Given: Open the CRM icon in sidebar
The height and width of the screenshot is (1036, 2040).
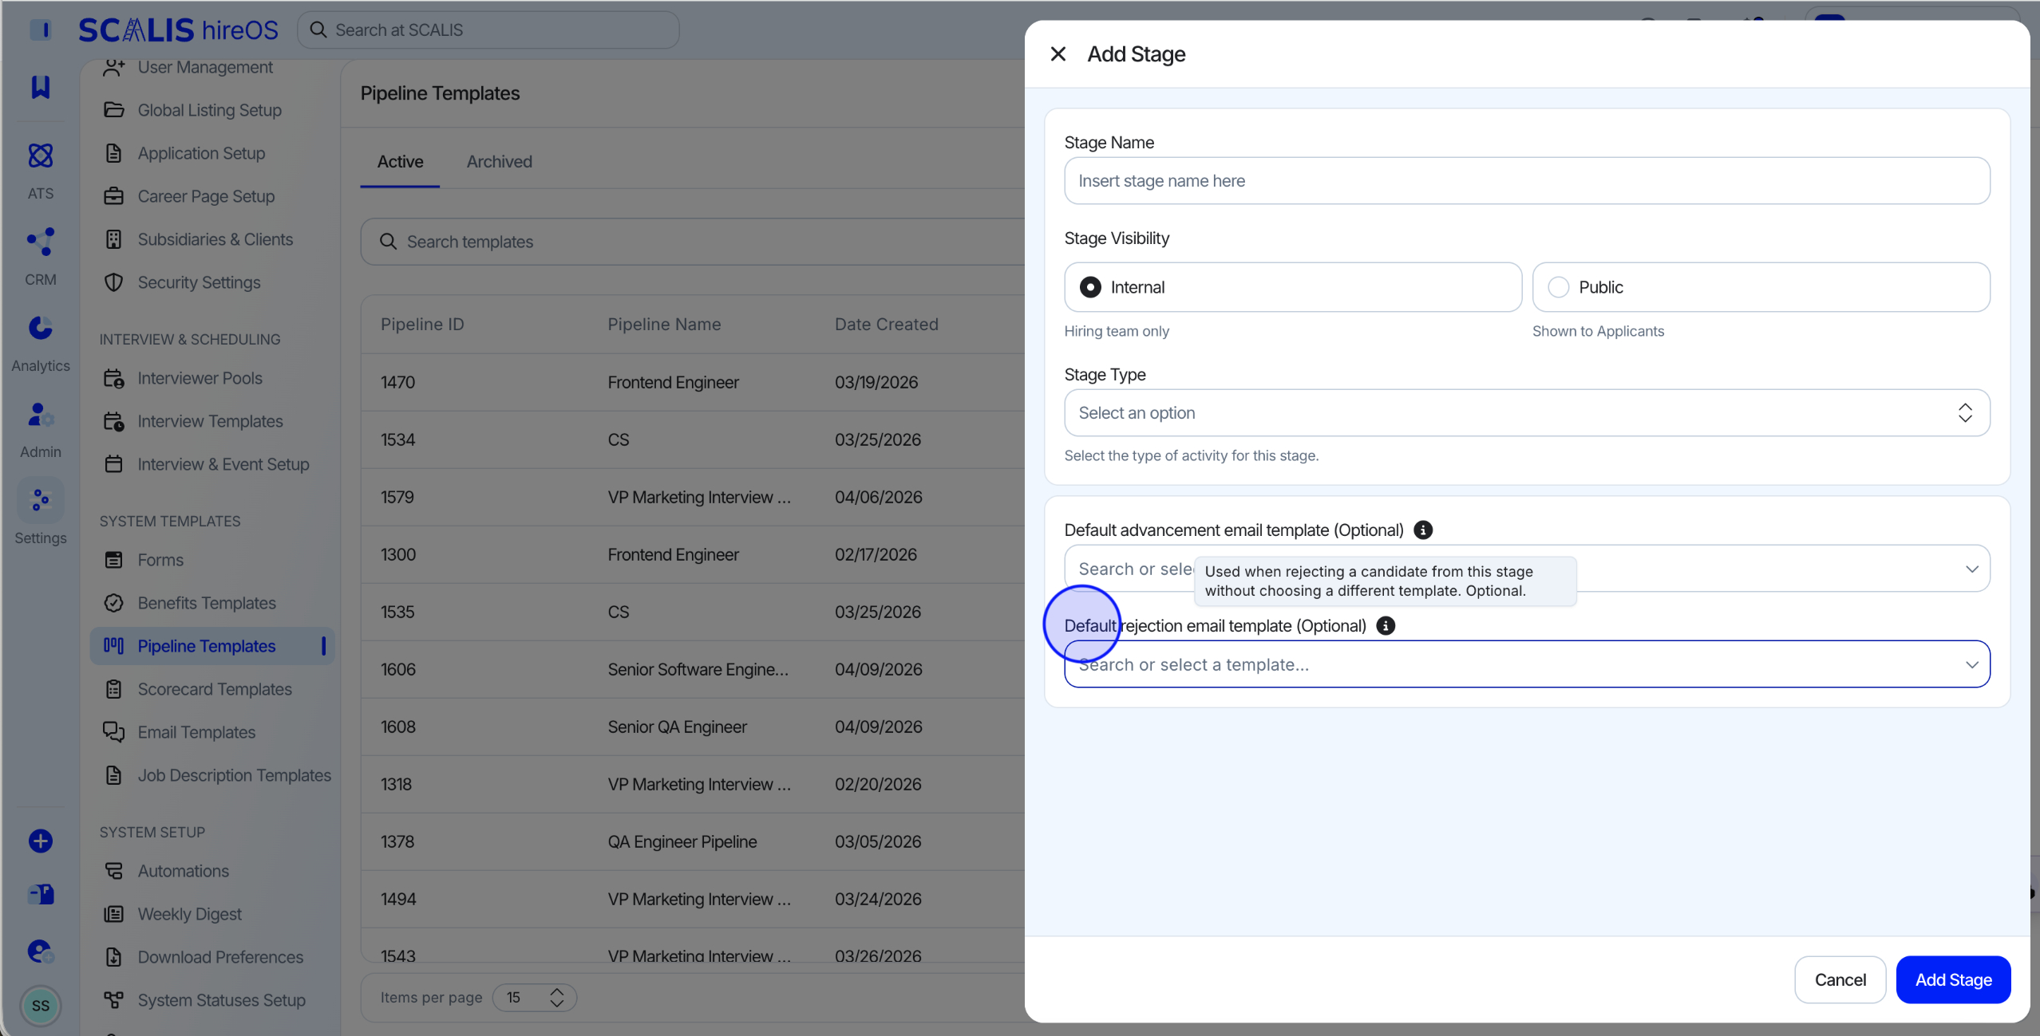Looking at the screenshot, I should tap(41, 242).
